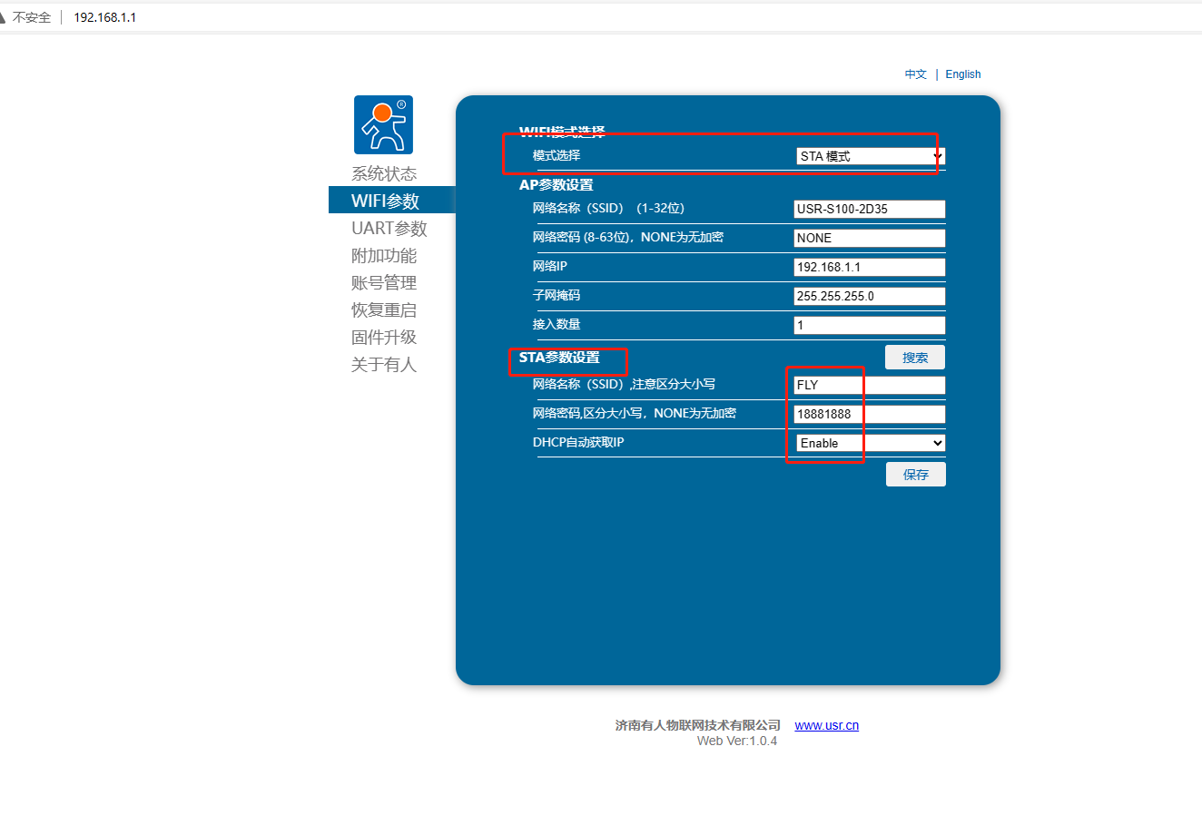Click the AP SSID field USR-S100-2D35
The height and width of the screenshot is (825, 1202).
[869, 209]
